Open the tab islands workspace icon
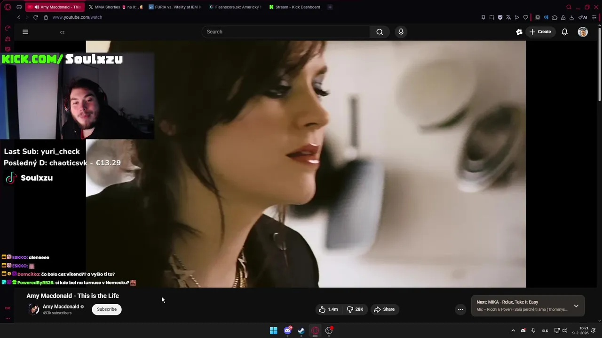The height and width of the screenshot is (338, 602). [x=19, y=7]
